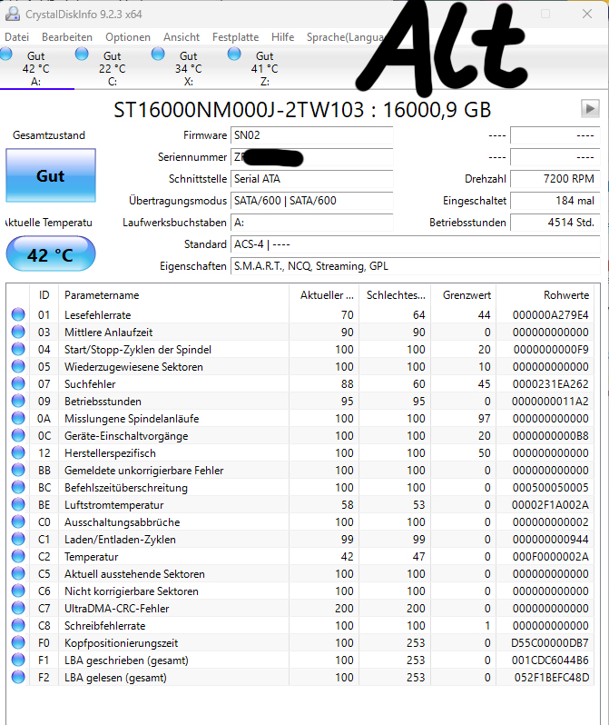Click the Schreibfehlerrate parameter name
Image resolution: width=609 pixels, height=725 pixels.
[x=105, y=626]
